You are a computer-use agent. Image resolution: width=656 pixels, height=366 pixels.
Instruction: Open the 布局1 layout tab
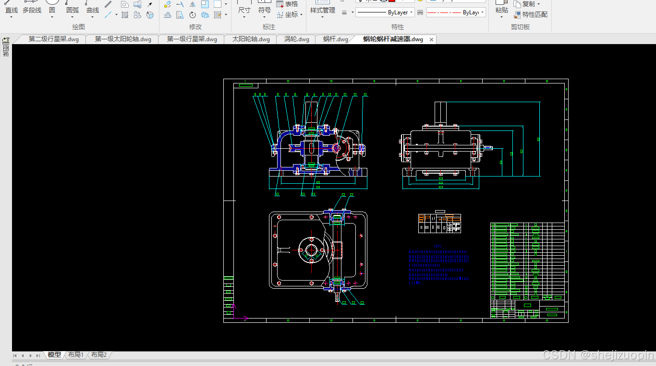(x=76, y=355)
